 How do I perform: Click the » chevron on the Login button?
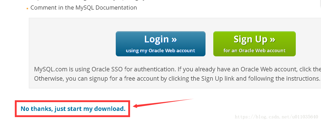(174, 39)
